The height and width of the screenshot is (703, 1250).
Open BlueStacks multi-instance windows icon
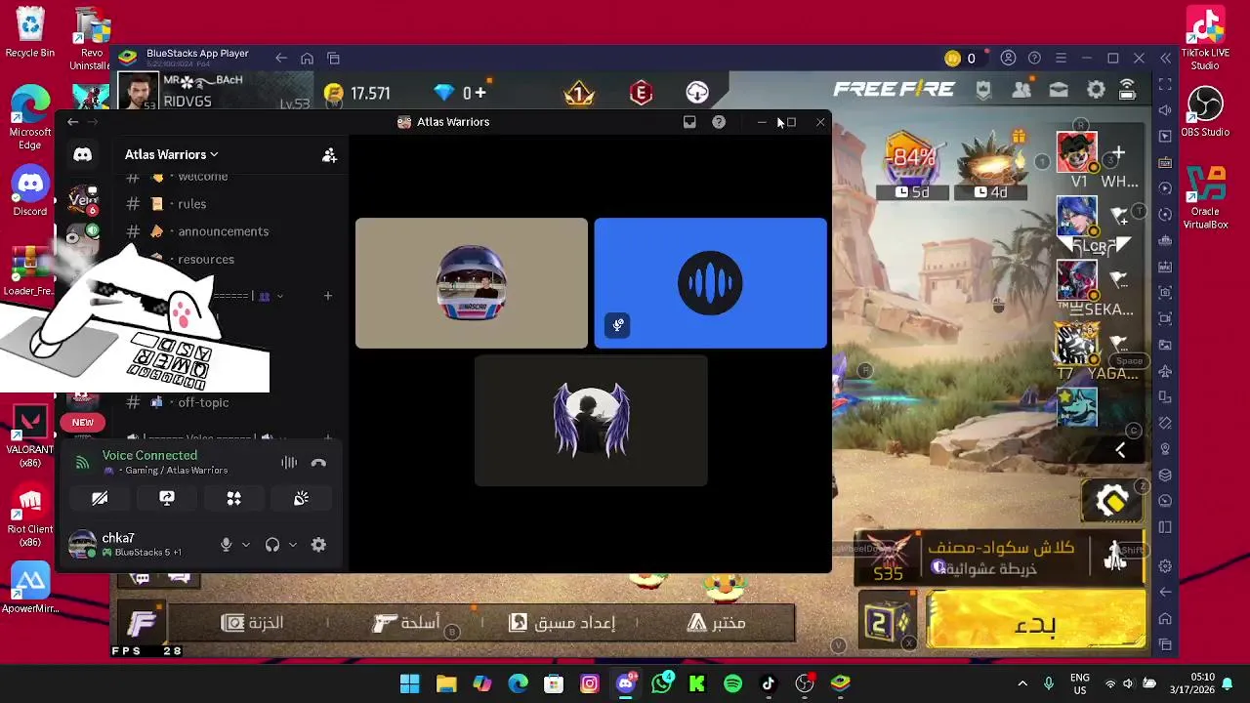(333, 59)
